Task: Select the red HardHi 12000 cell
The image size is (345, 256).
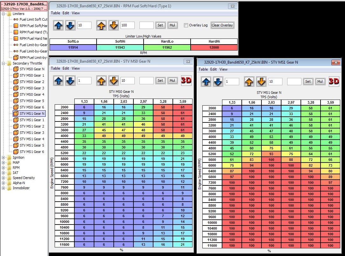Action: pos(214,47)
